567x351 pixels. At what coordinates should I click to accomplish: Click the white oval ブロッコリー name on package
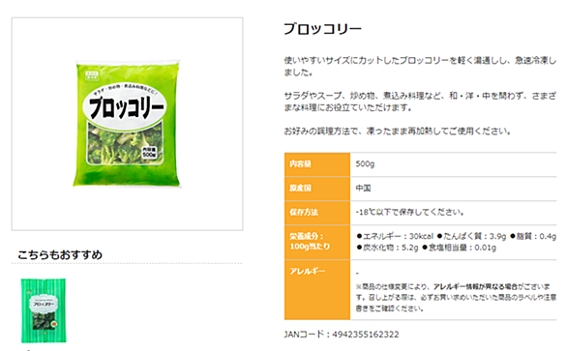click(125, 107)
